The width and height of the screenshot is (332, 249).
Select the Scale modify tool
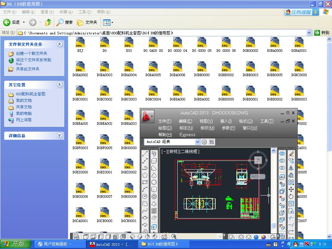[x=291, y=204]
